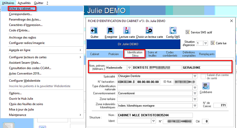The image size is (237, 128).
Task: Open Choisir un lecteur carte
Action: pos(149,31)
